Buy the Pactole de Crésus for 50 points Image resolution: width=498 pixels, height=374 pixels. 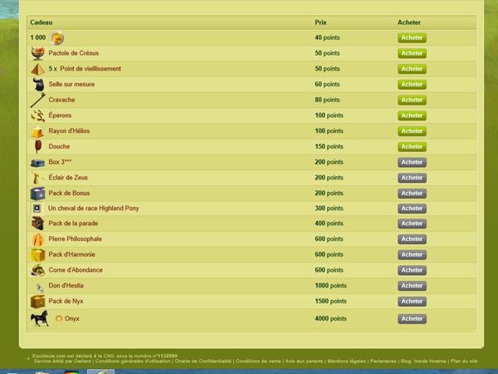411,53
